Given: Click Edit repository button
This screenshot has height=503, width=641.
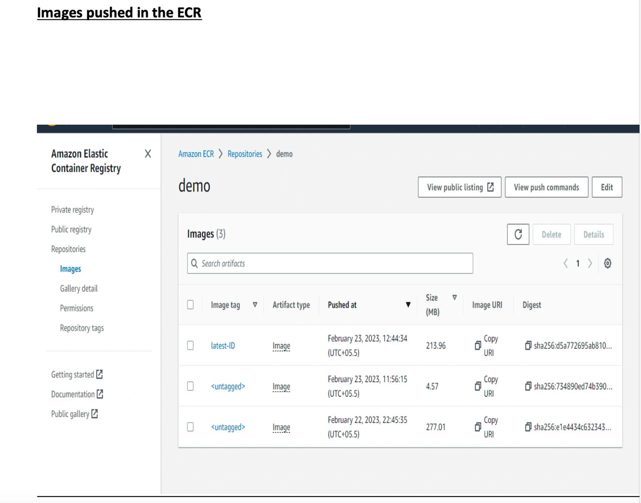Looking at the screenshot, I should click(x=607, y=187).
